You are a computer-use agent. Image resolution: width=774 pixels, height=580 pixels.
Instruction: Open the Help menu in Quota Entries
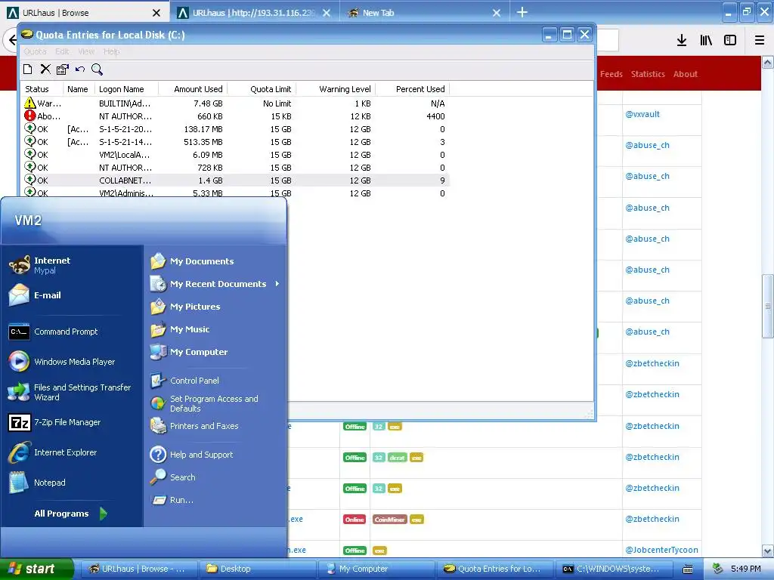pos(112,51)
